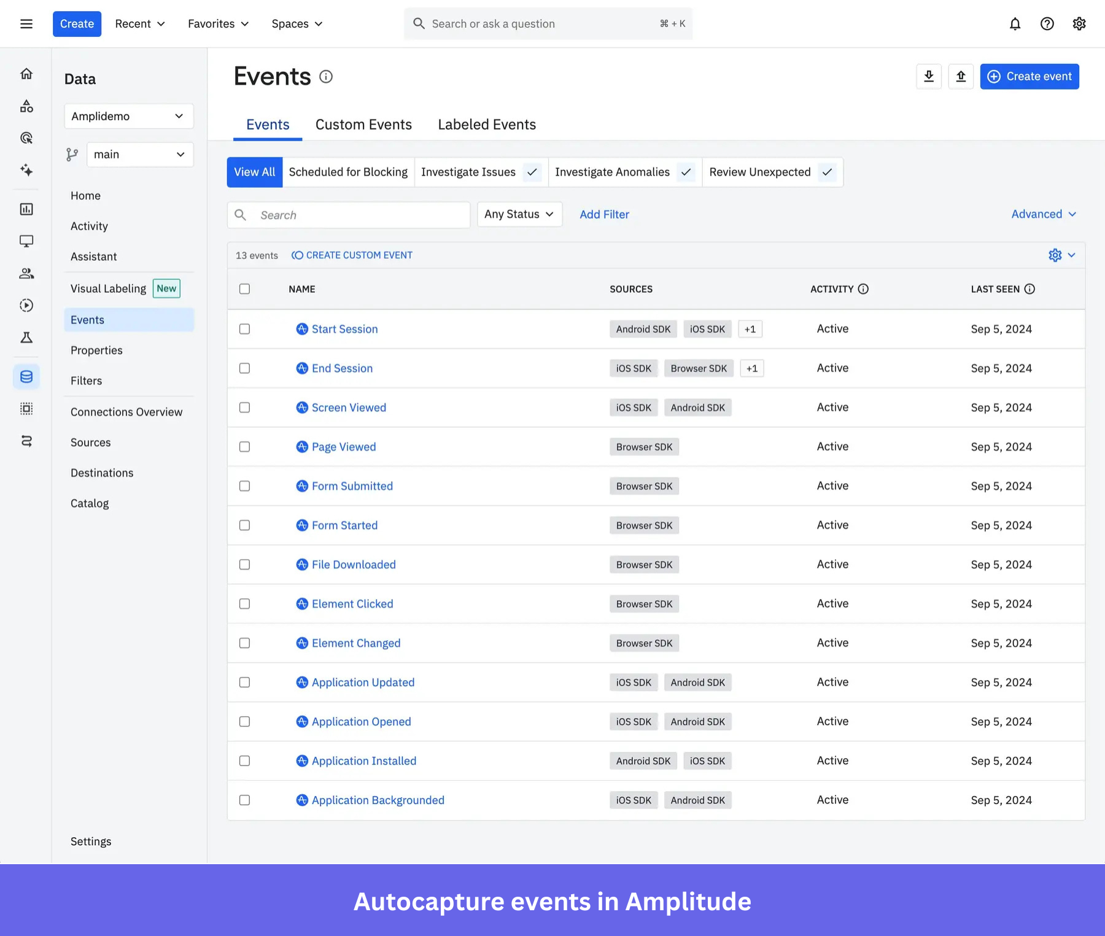Open the users icon in left rail
Viewport: 1105px width, 936px height.
pyautogui.click(x=26, y=273)
